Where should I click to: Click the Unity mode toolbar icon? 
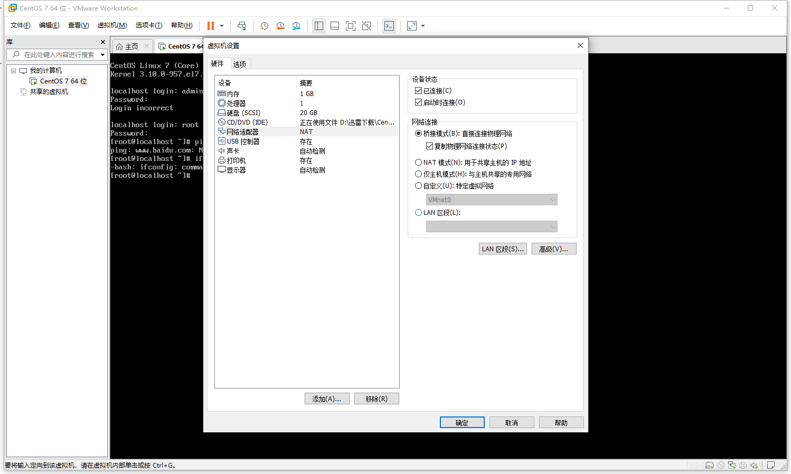[x=366, y=26]
